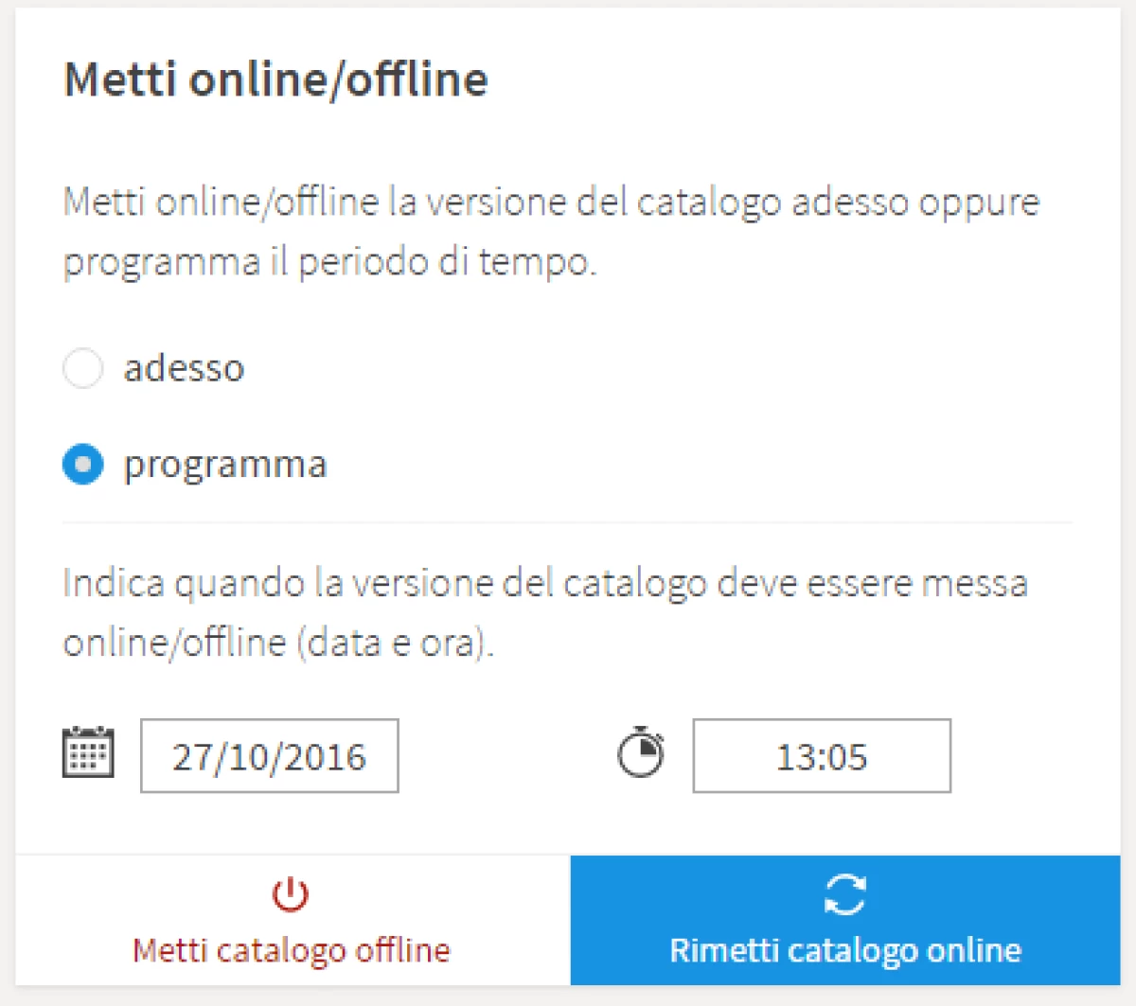1136x1006 pixels.
Task: Click the instruction text starting "Indica quando"
Action: (545, 583)
